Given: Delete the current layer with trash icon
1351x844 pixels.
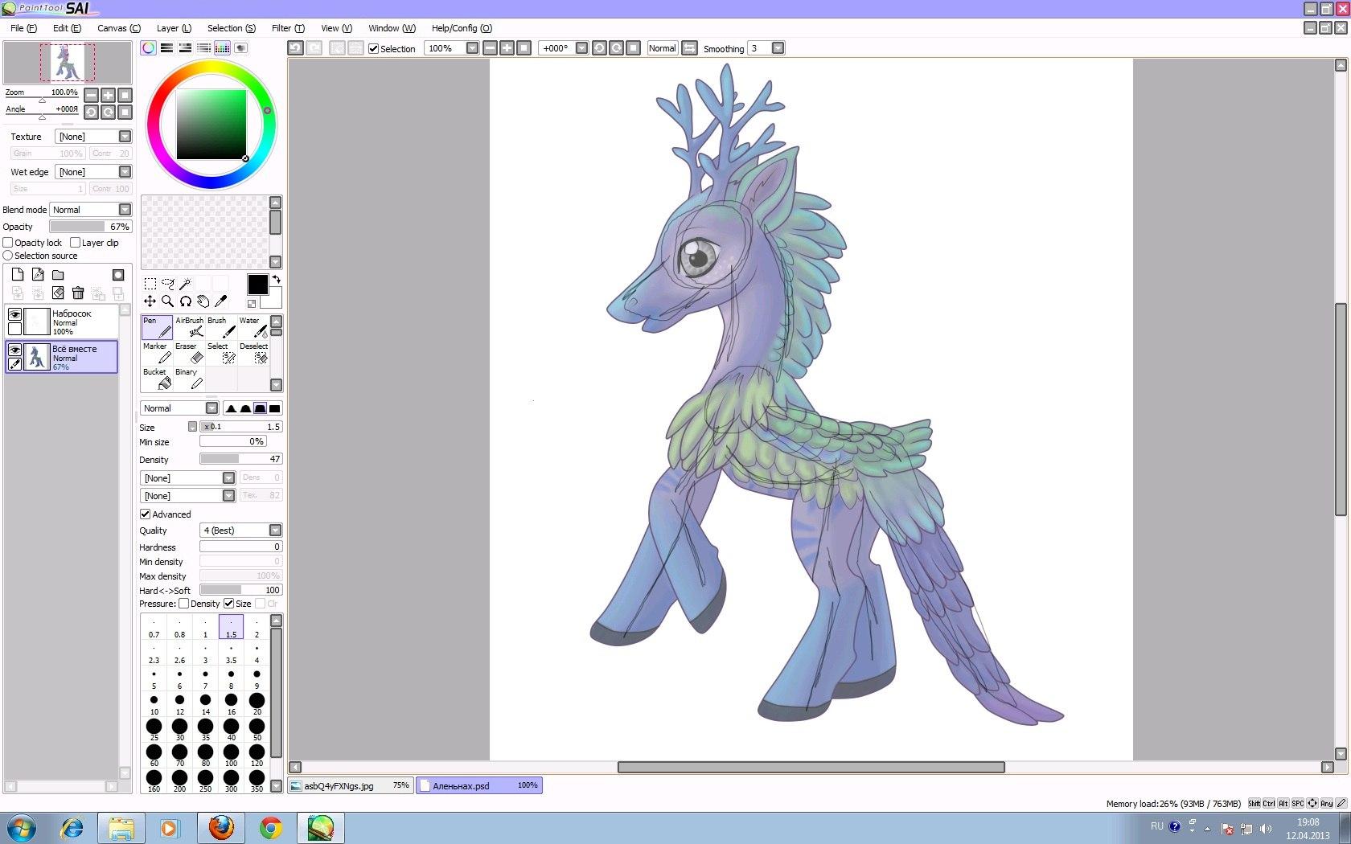Looking at the screenshot, I should click(x=78, y=293).
